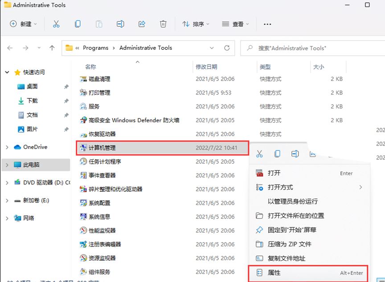This screenshot has width=385, height=282.
Task: Click the Delete trash icon in the toolbar
Action: coord(163,24)
